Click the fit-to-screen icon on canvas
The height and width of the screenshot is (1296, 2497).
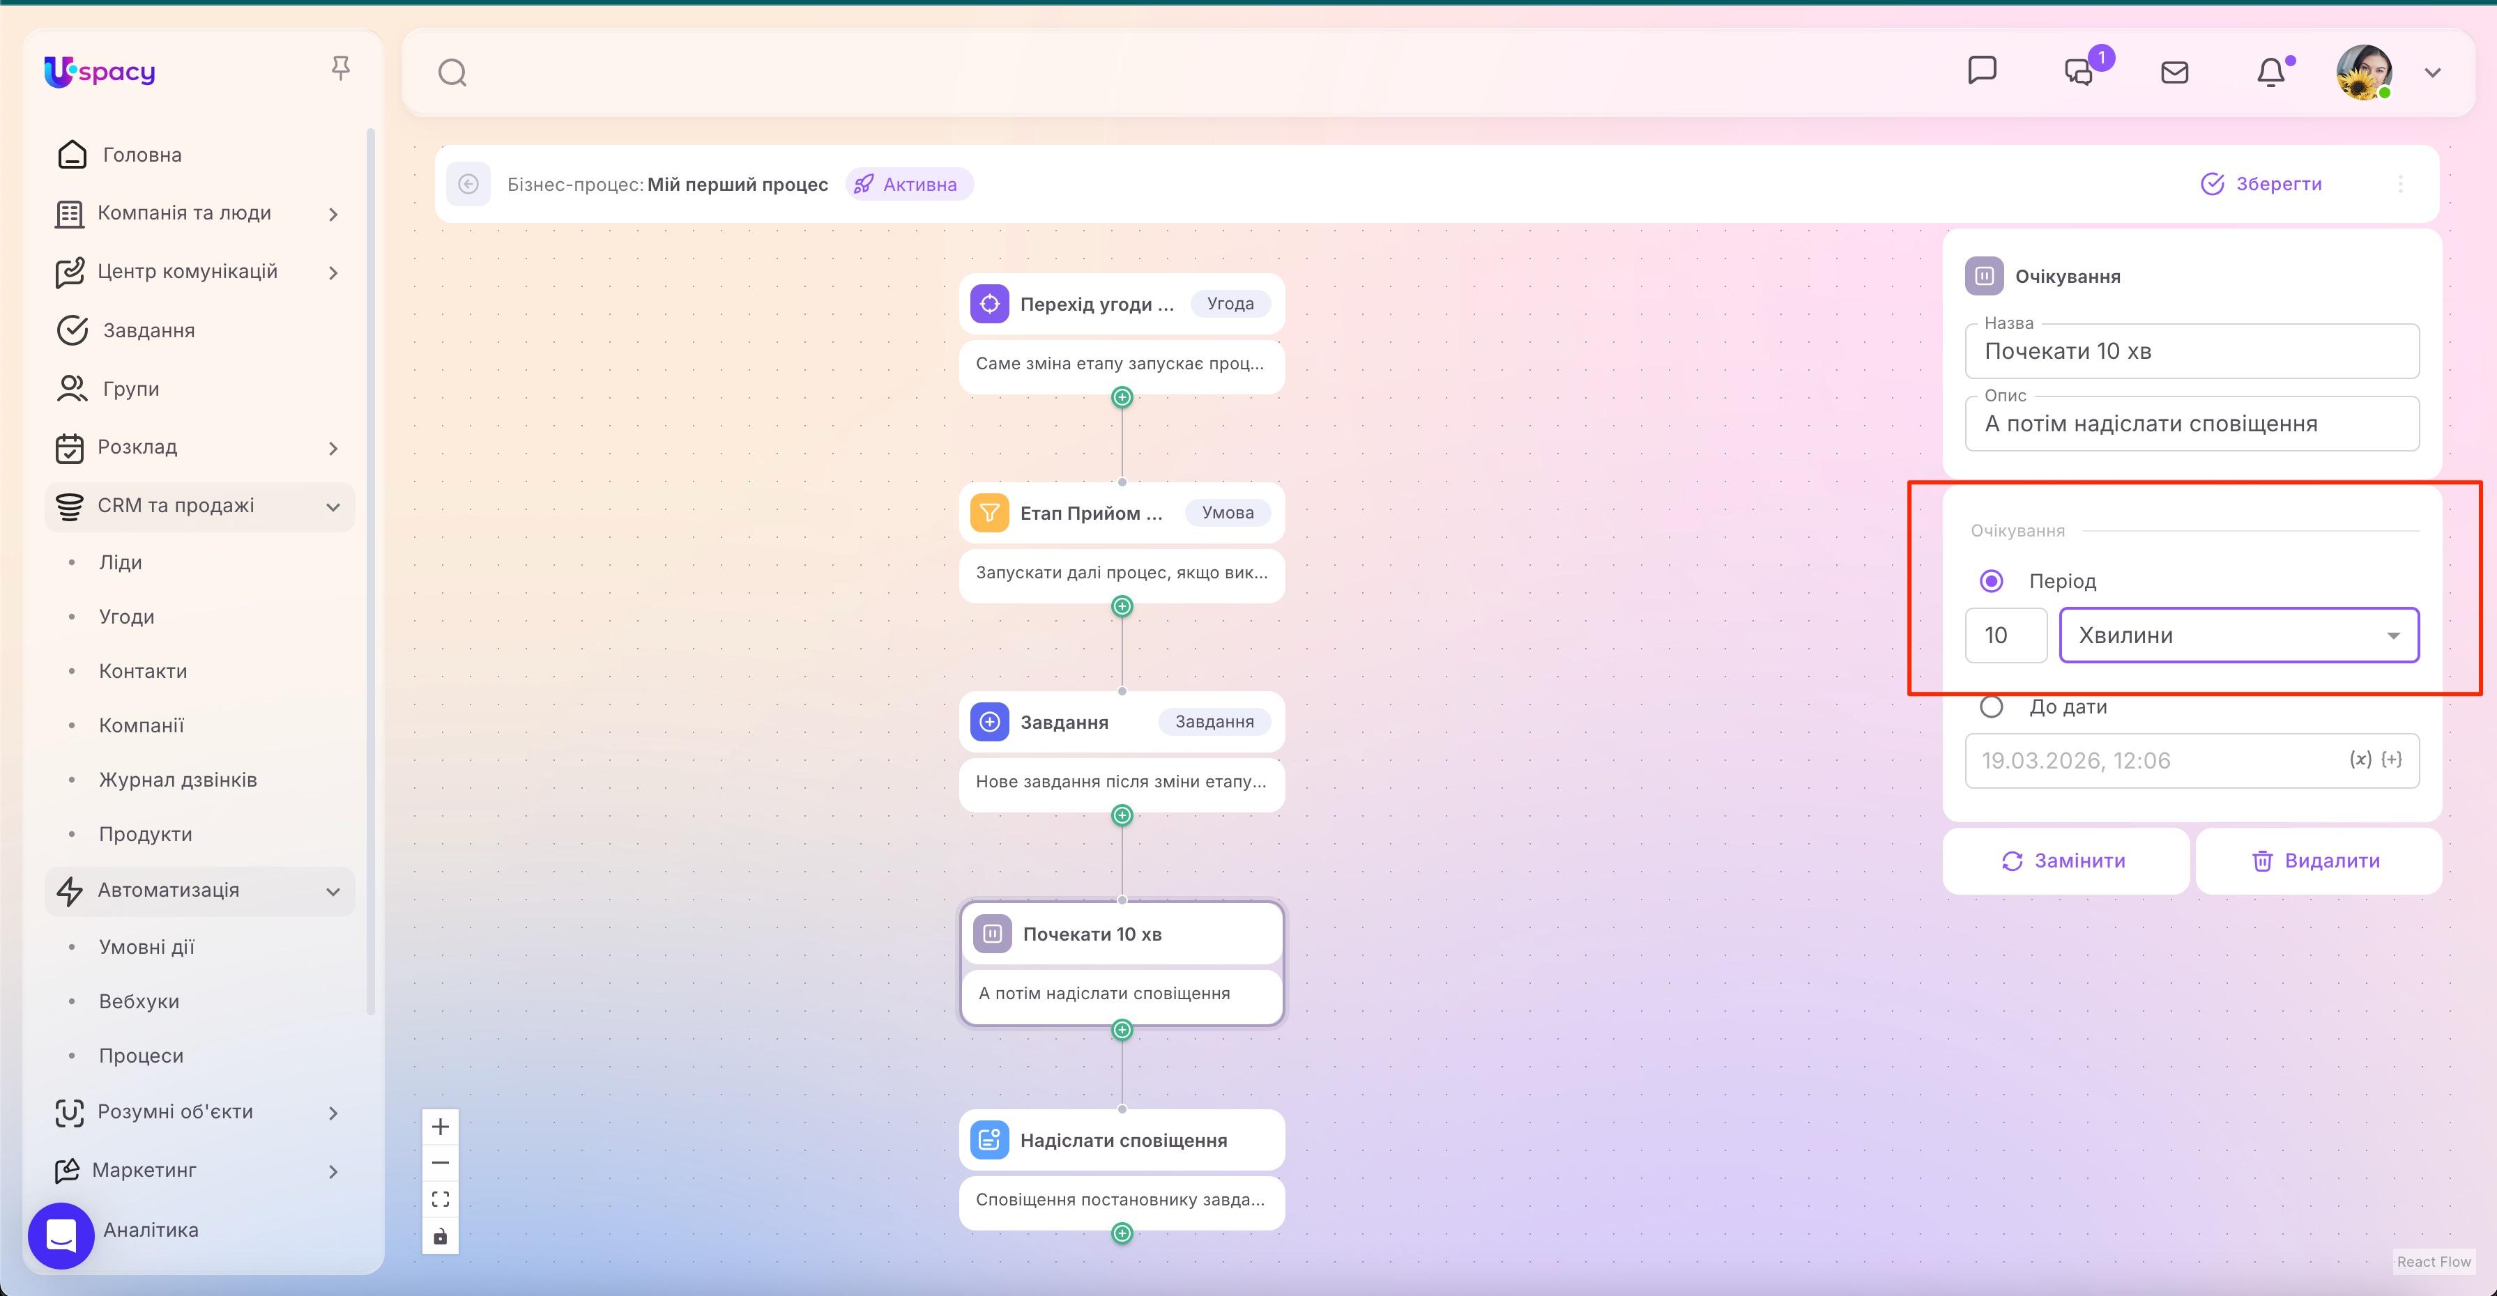440,1198
